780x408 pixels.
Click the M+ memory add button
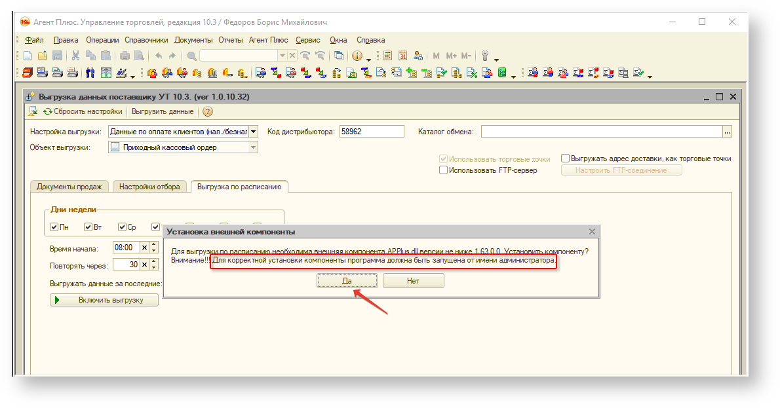click(x=451, y=56)
